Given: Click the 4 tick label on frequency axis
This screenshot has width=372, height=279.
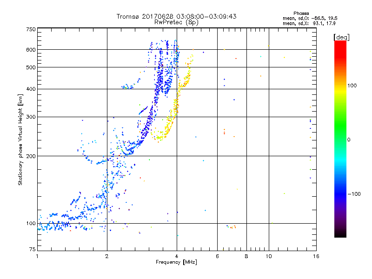Looking at the screenshot, I should click(177, 256).
